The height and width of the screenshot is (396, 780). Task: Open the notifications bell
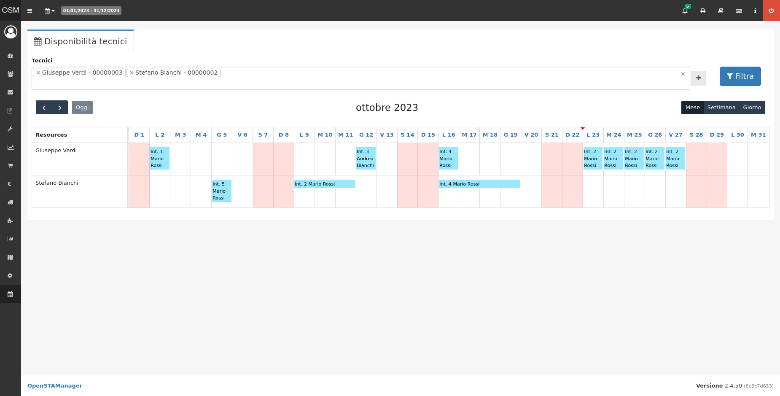coord(685,11)
